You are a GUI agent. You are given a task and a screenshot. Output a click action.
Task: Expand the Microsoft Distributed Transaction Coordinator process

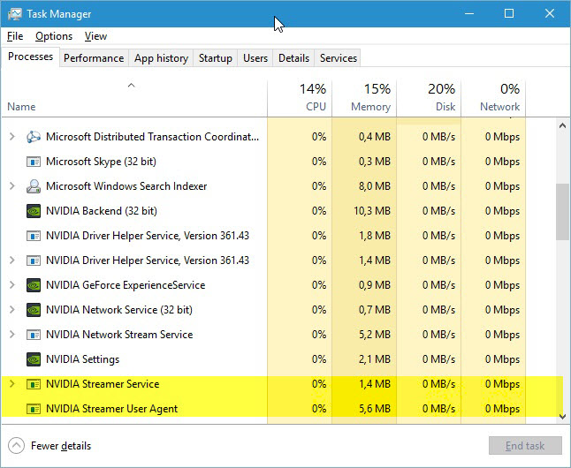(12, 137)
